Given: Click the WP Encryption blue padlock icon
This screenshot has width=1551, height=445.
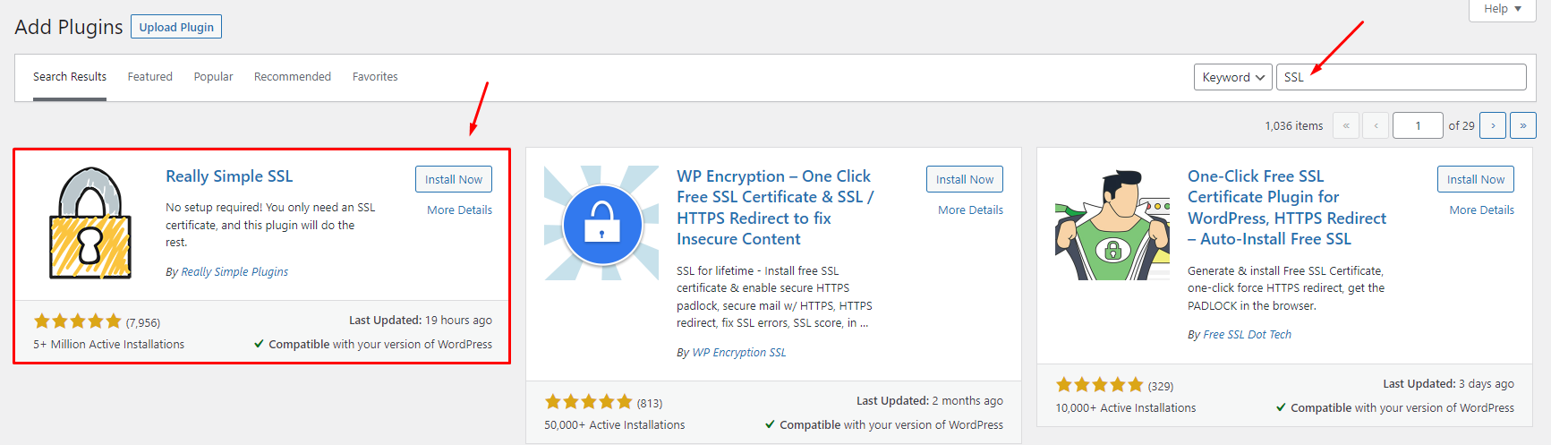Looking at the screenshot, I should point(602,223).
